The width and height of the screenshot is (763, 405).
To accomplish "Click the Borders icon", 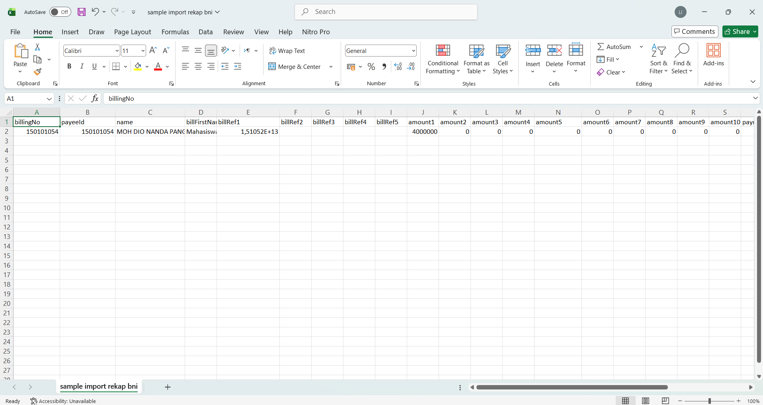I will [116, 67].
